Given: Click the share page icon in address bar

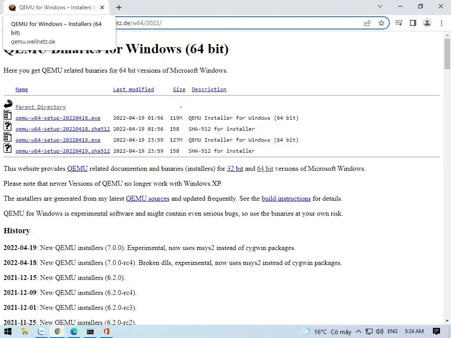Looking at the screenshot, I should coord(367,23).
